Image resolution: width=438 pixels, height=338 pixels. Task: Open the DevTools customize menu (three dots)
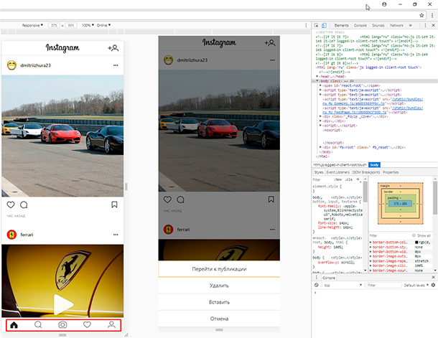[x=425, y=25]
